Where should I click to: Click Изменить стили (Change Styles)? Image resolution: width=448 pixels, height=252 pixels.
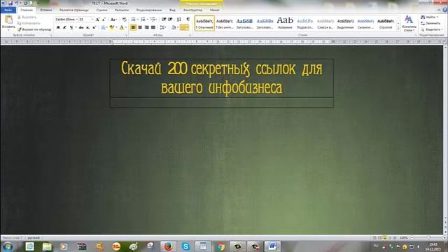click(409, 23)
